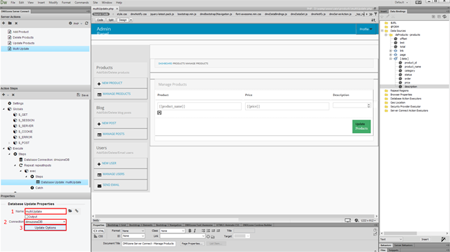The width and height of the screenshot is (450, 252).
Task: Toggle the checkbox under product name field
Action: click(x=159, y=113)
